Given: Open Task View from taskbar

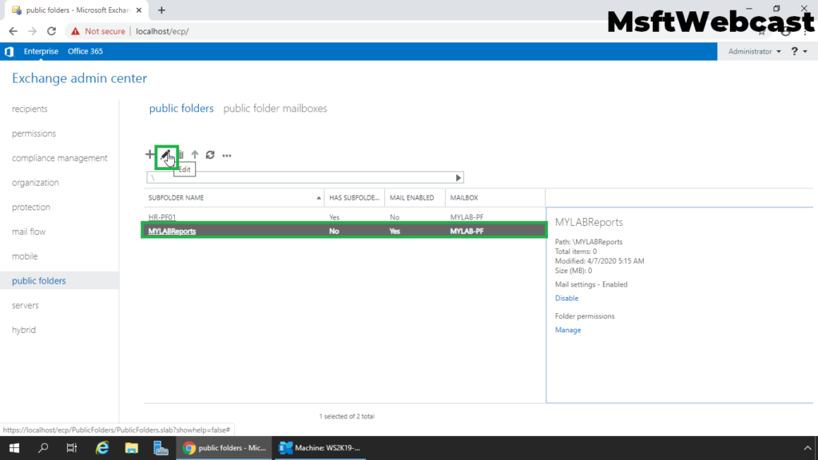Looking at the screenshot, I should pos(72,448).
